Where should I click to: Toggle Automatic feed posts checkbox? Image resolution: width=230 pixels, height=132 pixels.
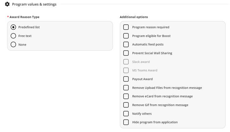(x=126, y=44)
